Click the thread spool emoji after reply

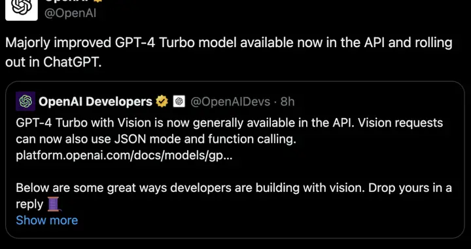pyautogui.click(x=54, y=204)
